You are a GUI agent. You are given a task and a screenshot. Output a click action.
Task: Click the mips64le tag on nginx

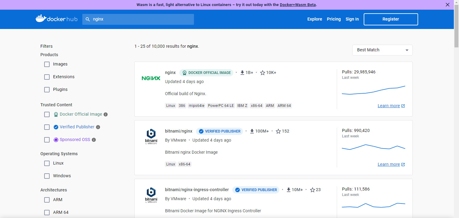pyautogui.click(x=196, y=106)
